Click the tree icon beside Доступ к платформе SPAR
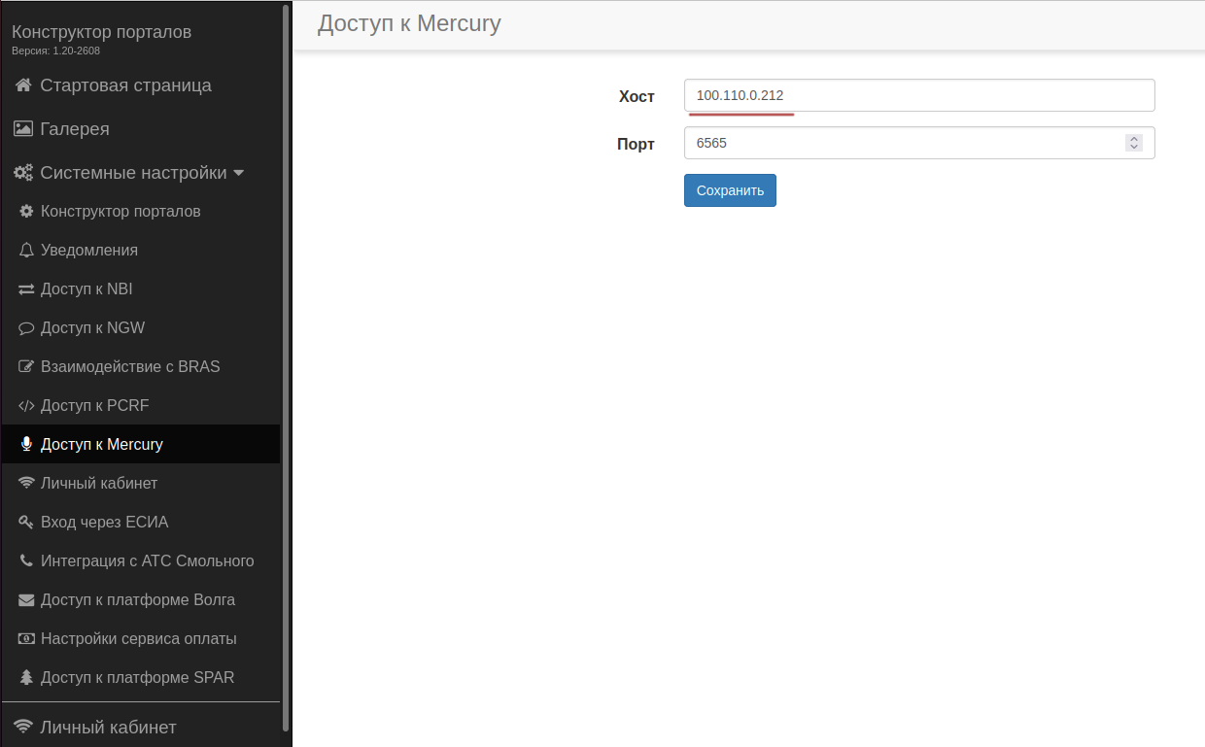1205x747 pixels. tap(26, 677)
